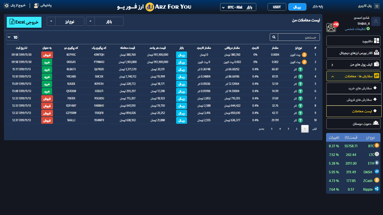Export transactions with Excel button
Image resolution: width=383 pixels, height=215 pixels.
tap(24, 22)
